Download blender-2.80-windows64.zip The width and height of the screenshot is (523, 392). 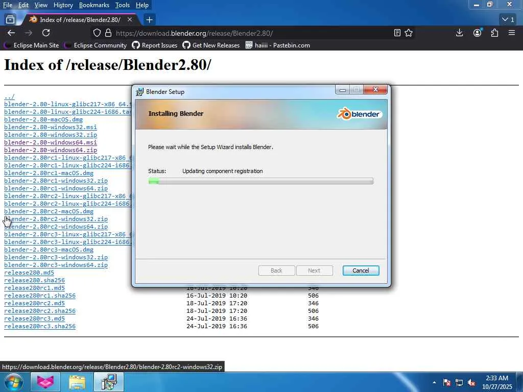click(51, 150)
